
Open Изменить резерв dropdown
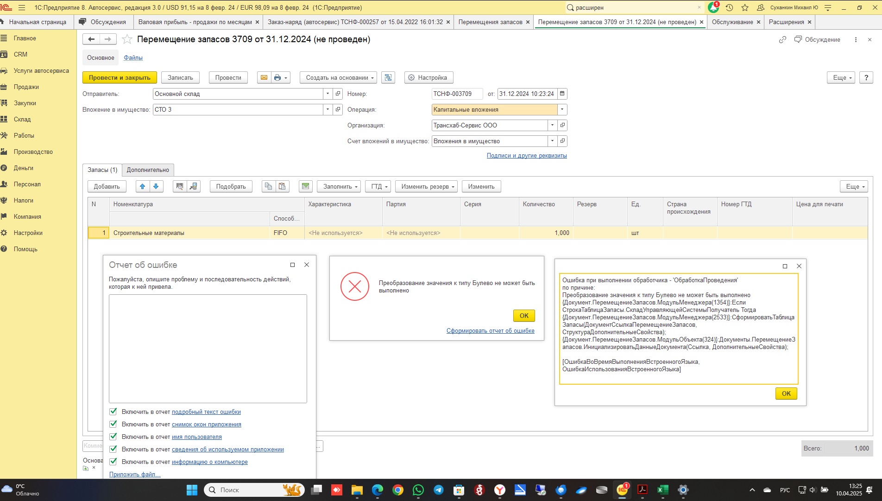coord(427,186)
